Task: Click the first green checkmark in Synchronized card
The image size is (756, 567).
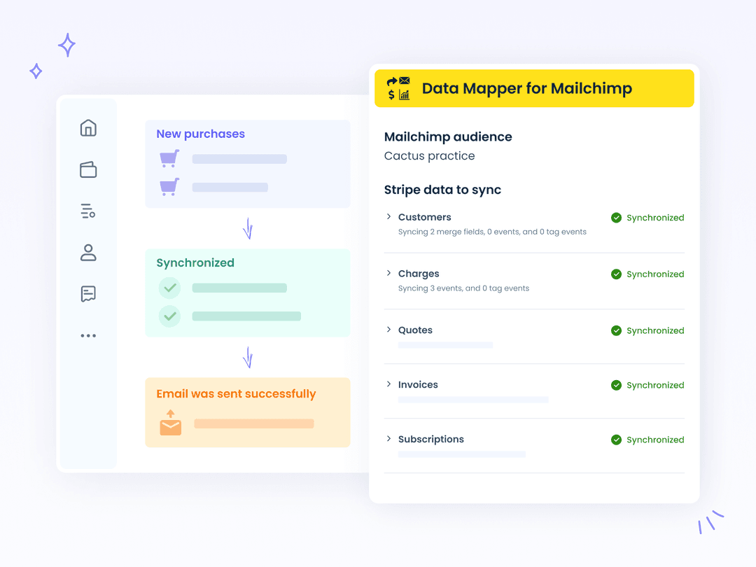Action: (x=169, y=288)
